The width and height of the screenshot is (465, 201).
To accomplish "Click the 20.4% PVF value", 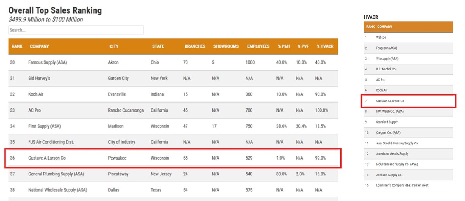I will tap(302, 126).
